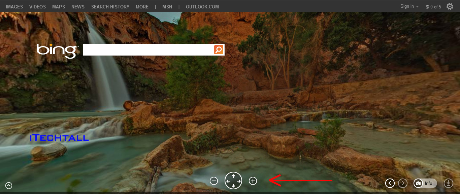Open the NEWS section

tap(78, 6)
